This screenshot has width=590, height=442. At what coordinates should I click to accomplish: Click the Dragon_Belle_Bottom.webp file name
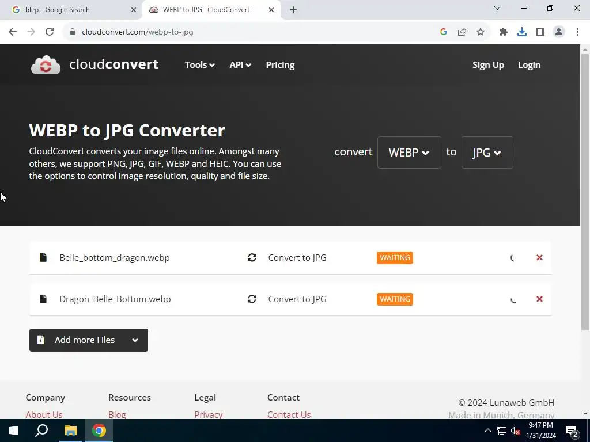click(115, 299)
